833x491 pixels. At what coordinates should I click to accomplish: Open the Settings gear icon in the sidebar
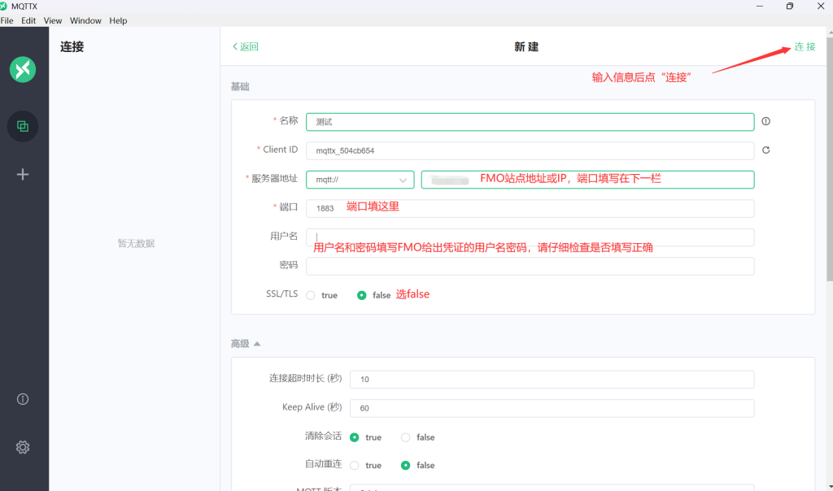click(23, 447)
